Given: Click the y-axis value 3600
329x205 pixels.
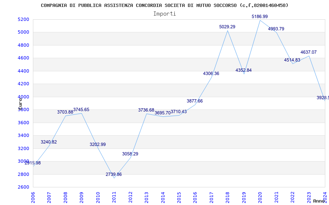Looking at the screenshot, I should [x=23, y=123].
